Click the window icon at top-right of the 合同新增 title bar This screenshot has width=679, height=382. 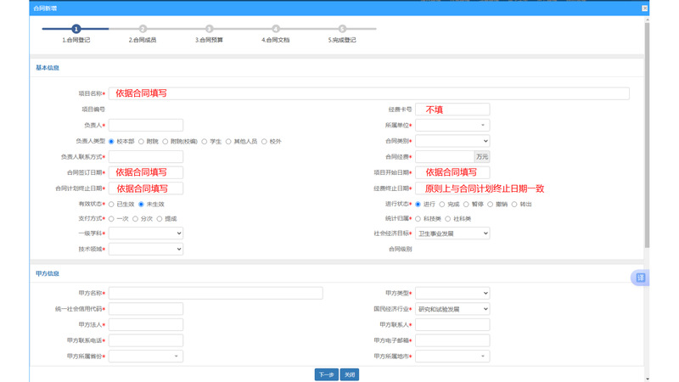(644, 8)
